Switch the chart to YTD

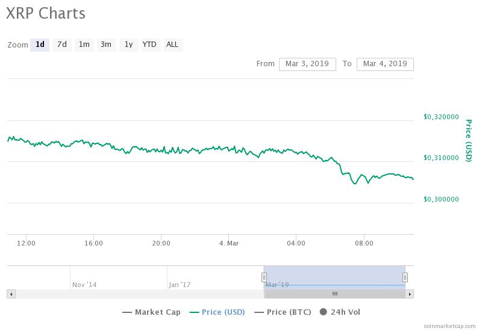click(x=149, y=45)
